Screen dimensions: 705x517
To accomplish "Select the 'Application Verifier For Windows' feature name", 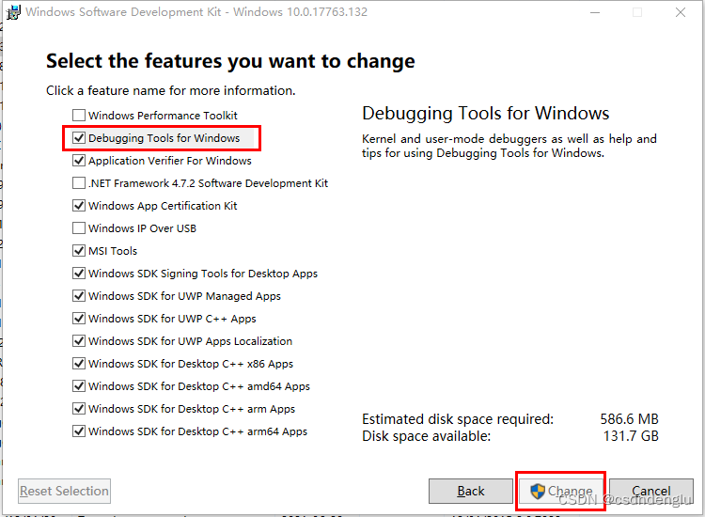I will 170,161.
